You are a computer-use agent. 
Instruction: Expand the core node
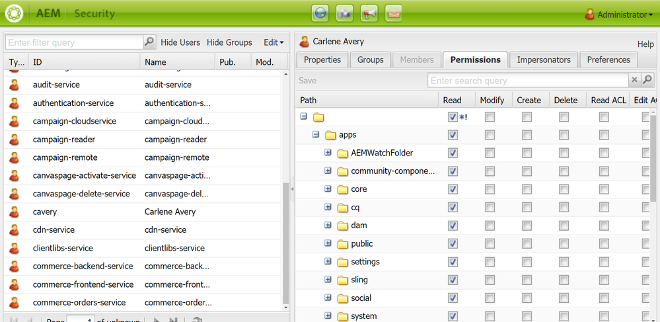pyautogui.click(x=328, y=189)
